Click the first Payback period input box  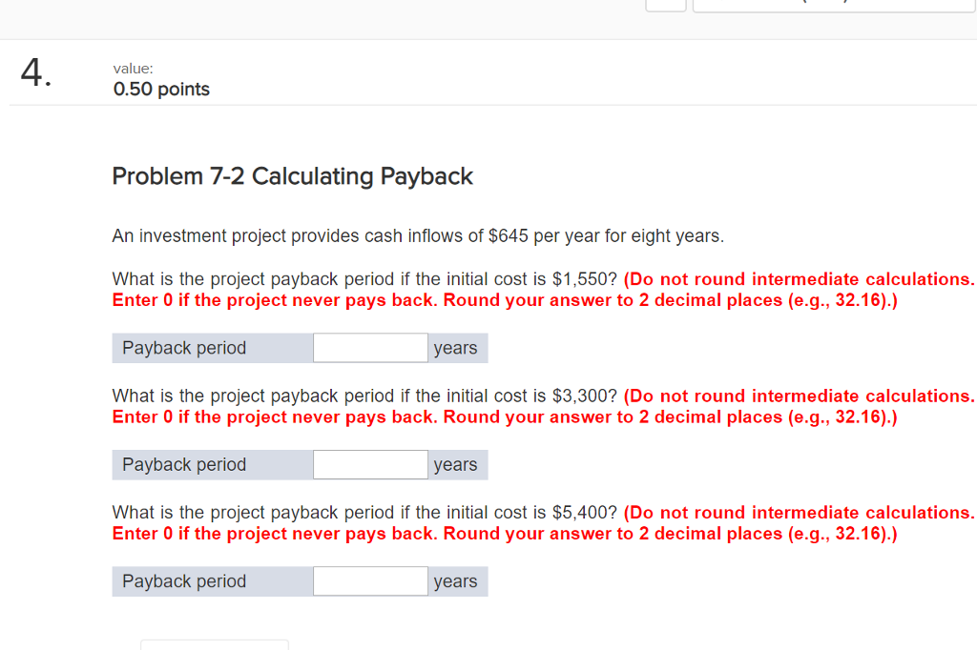[370, 347]
